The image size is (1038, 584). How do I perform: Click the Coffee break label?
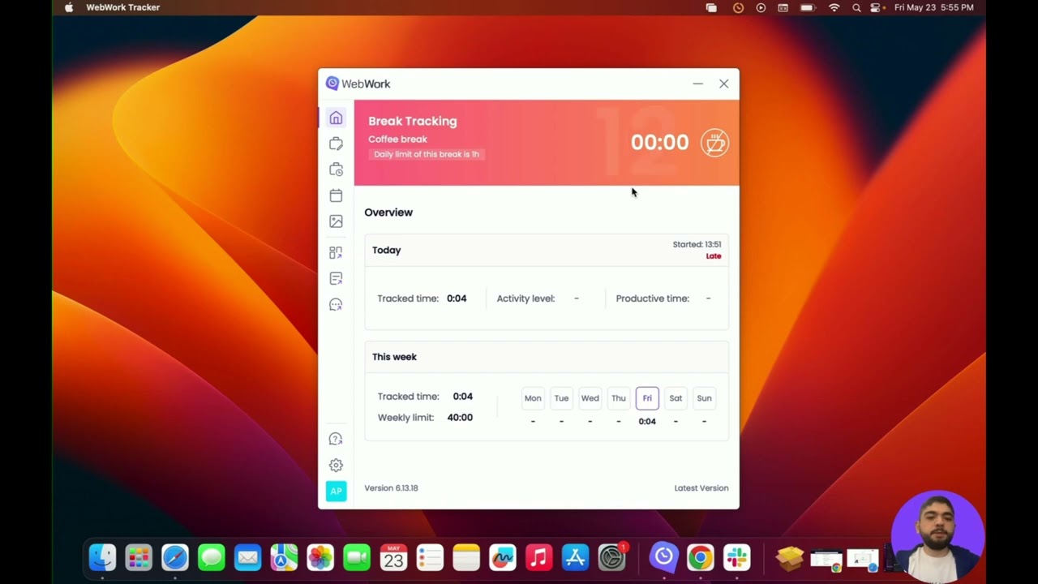(x=397, y=140)
